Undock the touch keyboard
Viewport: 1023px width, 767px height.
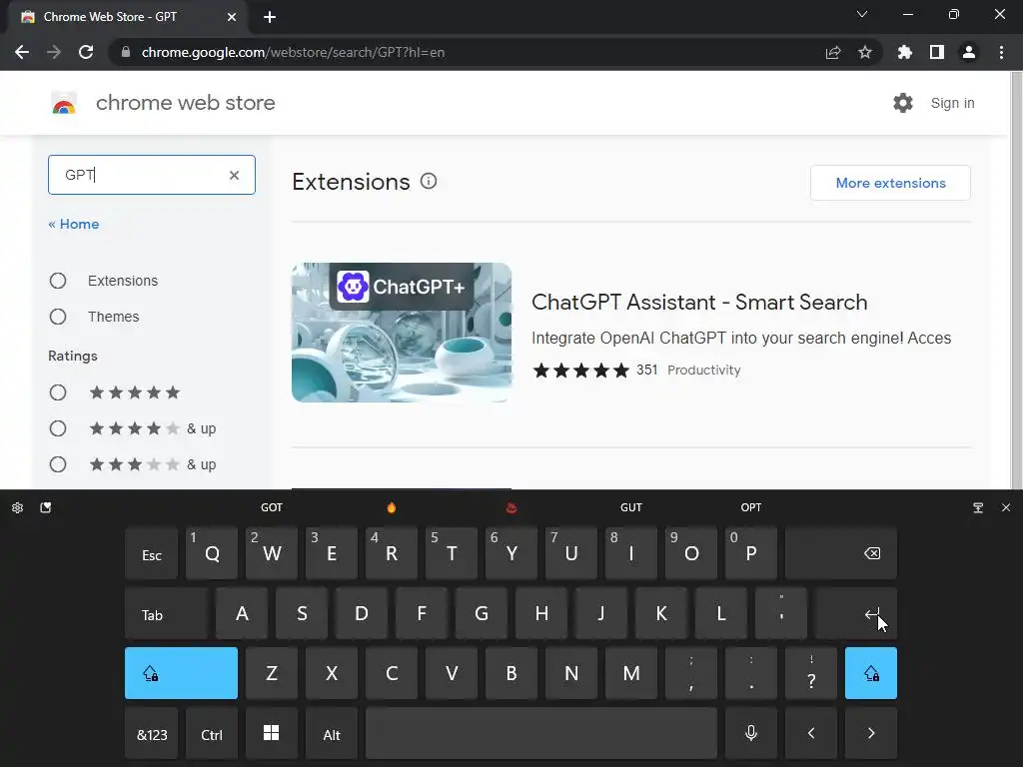click(978, 507)
